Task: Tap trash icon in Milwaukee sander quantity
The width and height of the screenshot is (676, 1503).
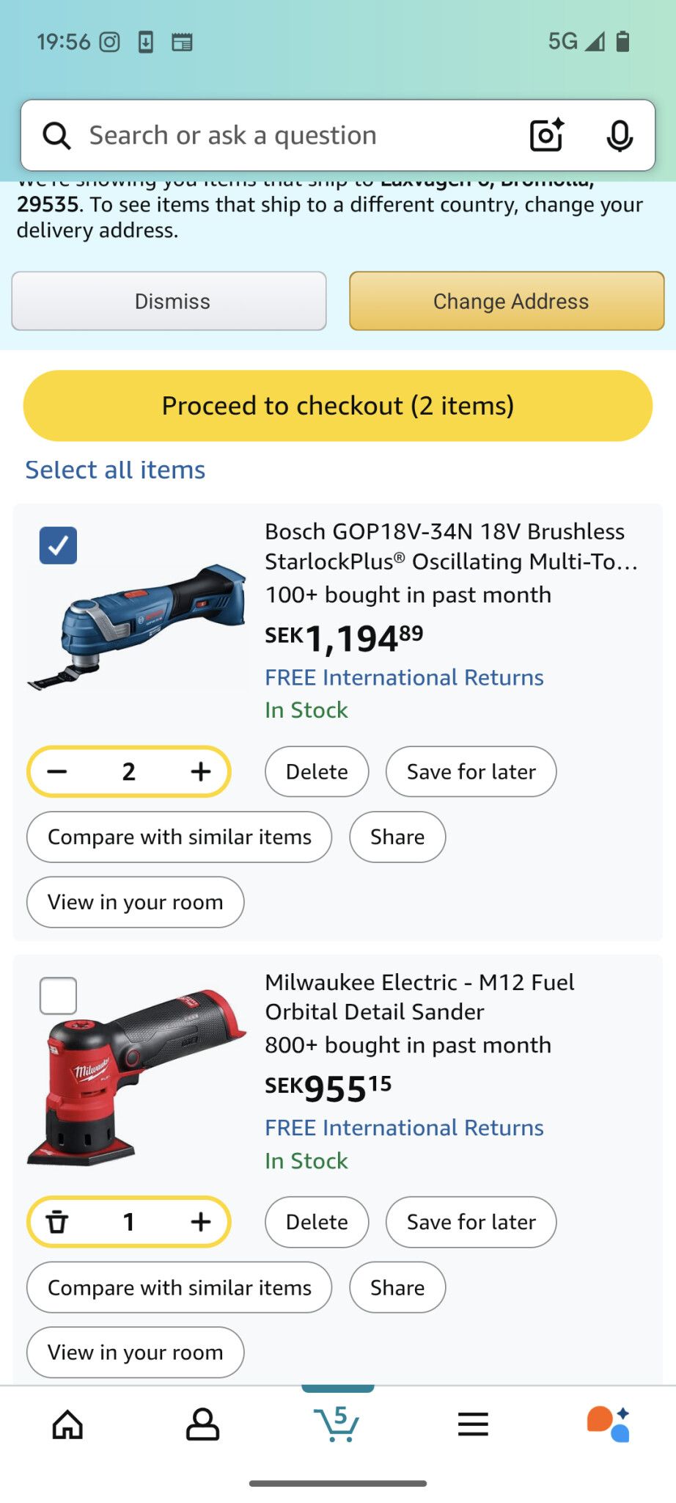Action: coord(57,1222)
